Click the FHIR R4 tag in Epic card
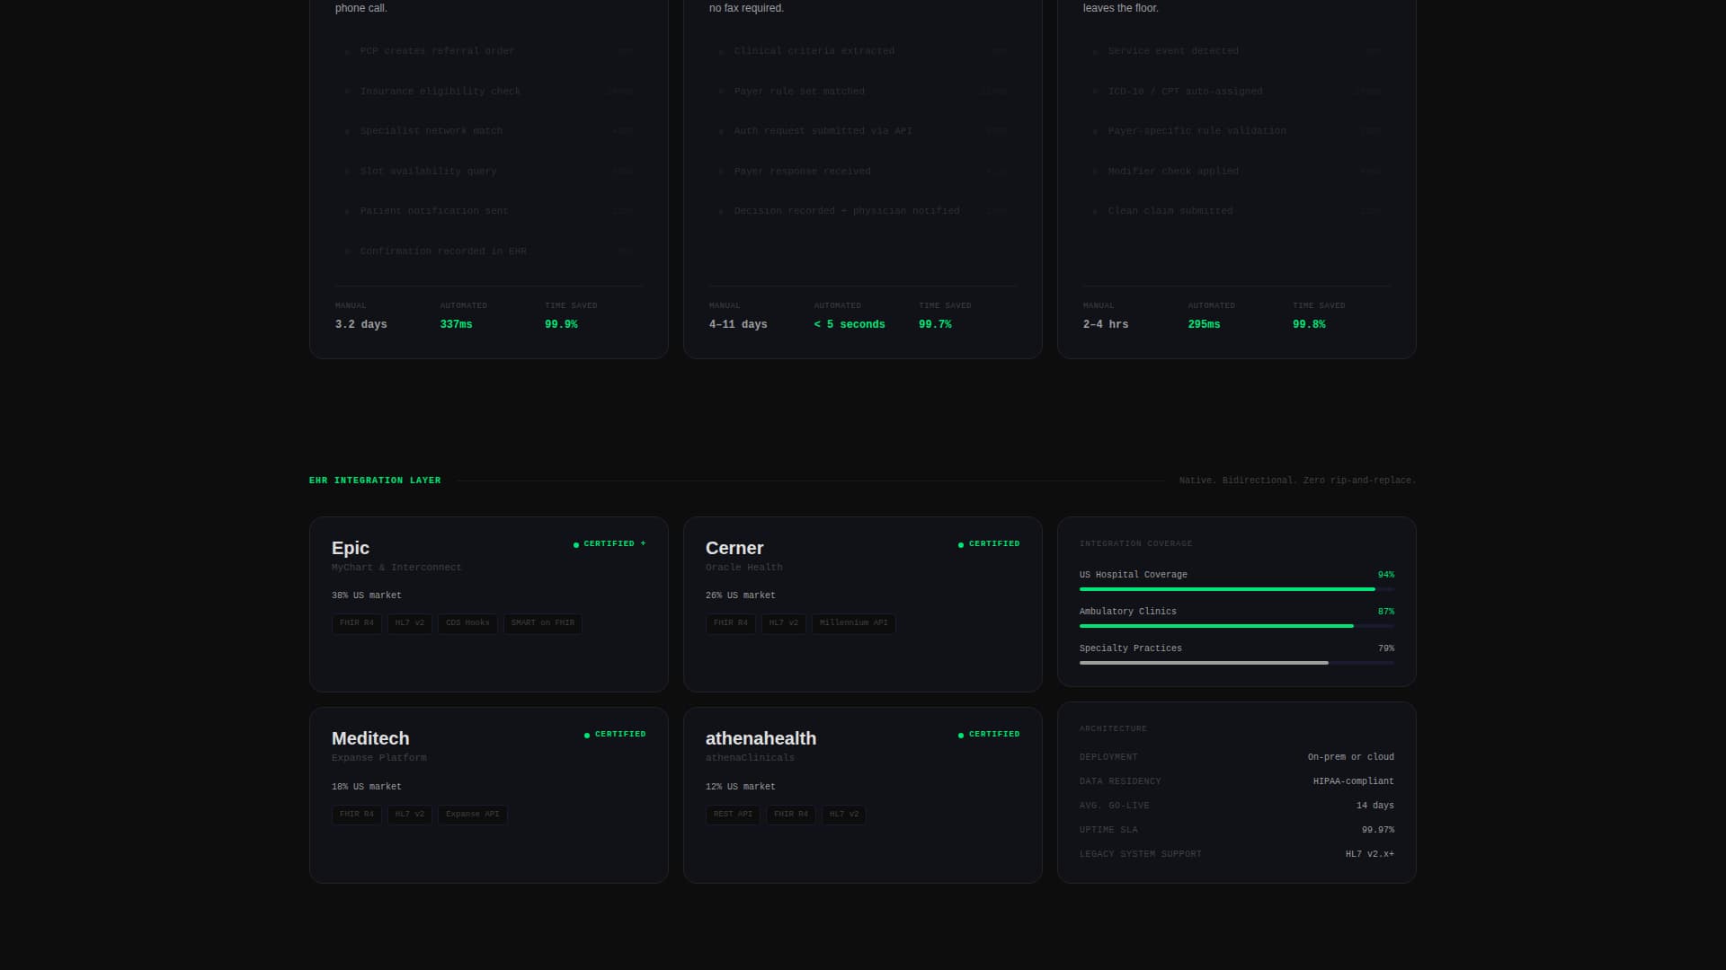The height and width of the screenshot is (970, 1726). [x=357, y=623]
